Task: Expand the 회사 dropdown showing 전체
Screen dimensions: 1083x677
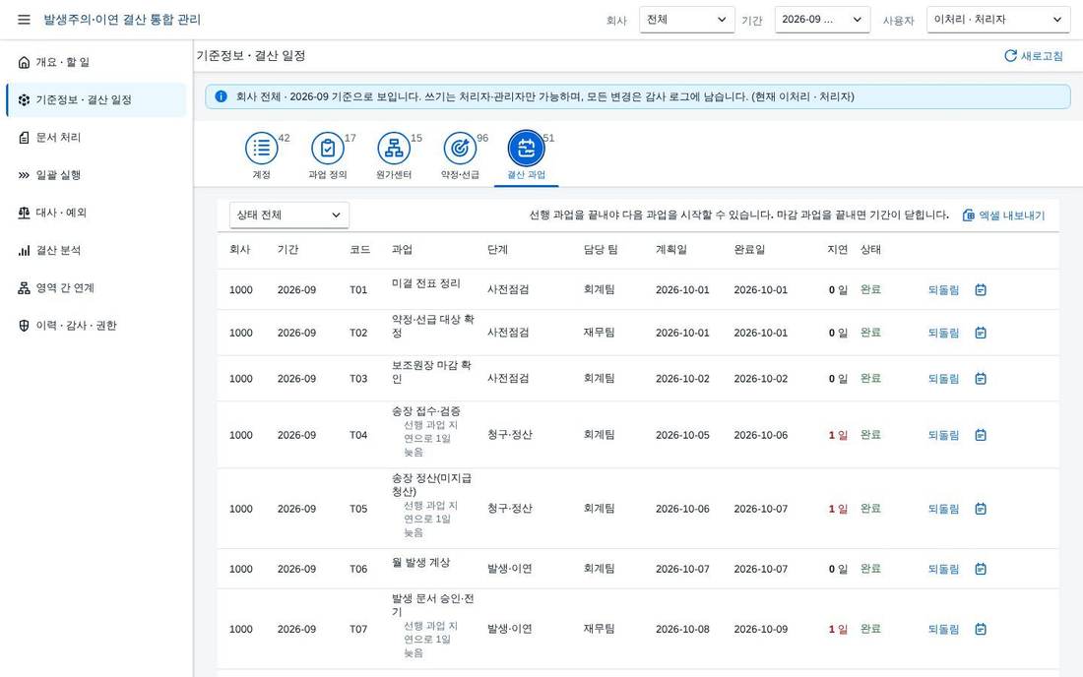Action: (686, 20)
